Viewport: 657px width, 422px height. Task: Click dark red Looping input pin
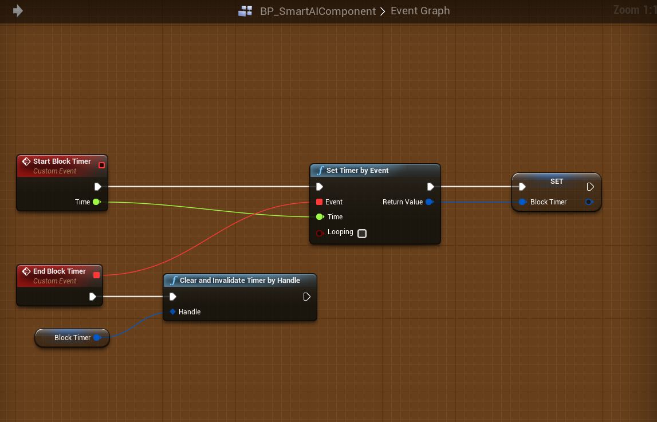point(320,233)
